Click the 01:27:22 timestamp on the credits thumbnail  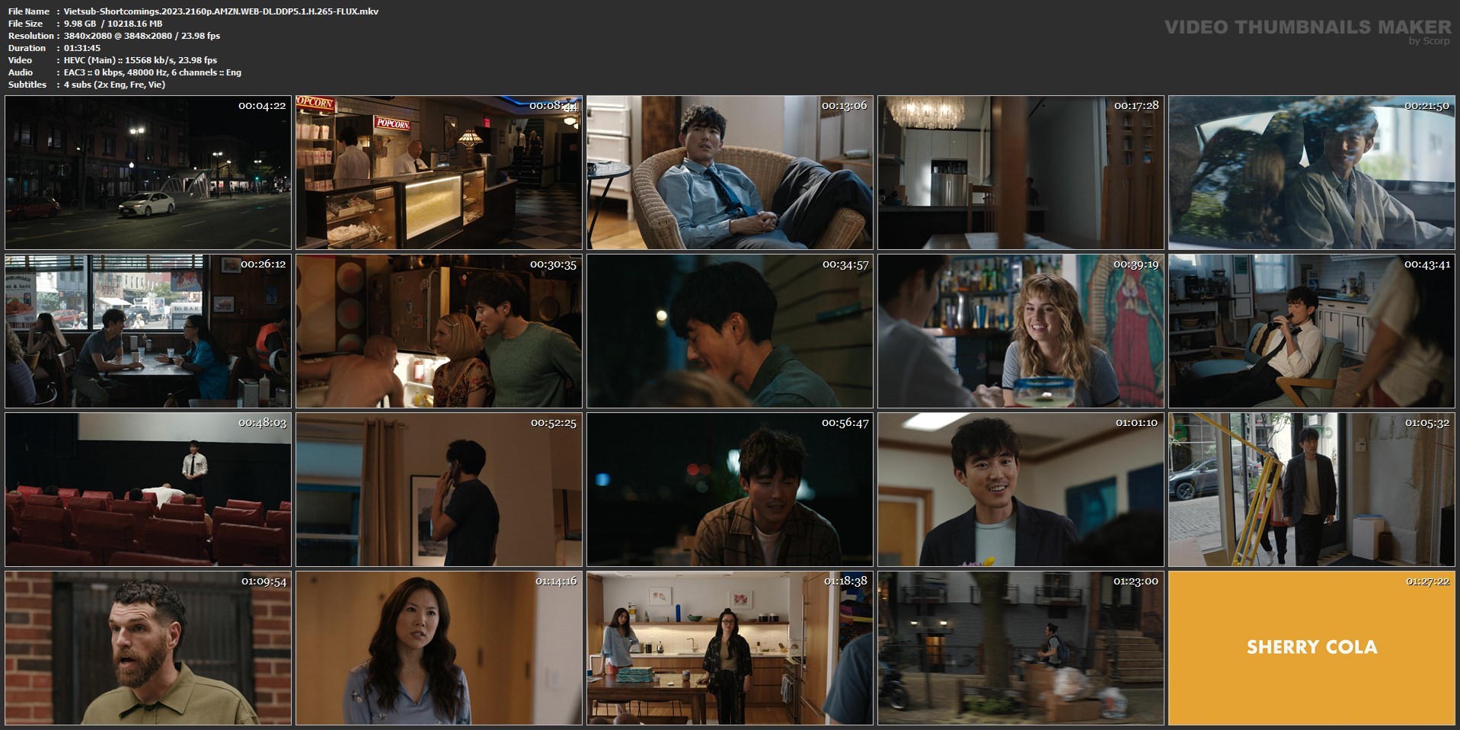click(1427, 581)
